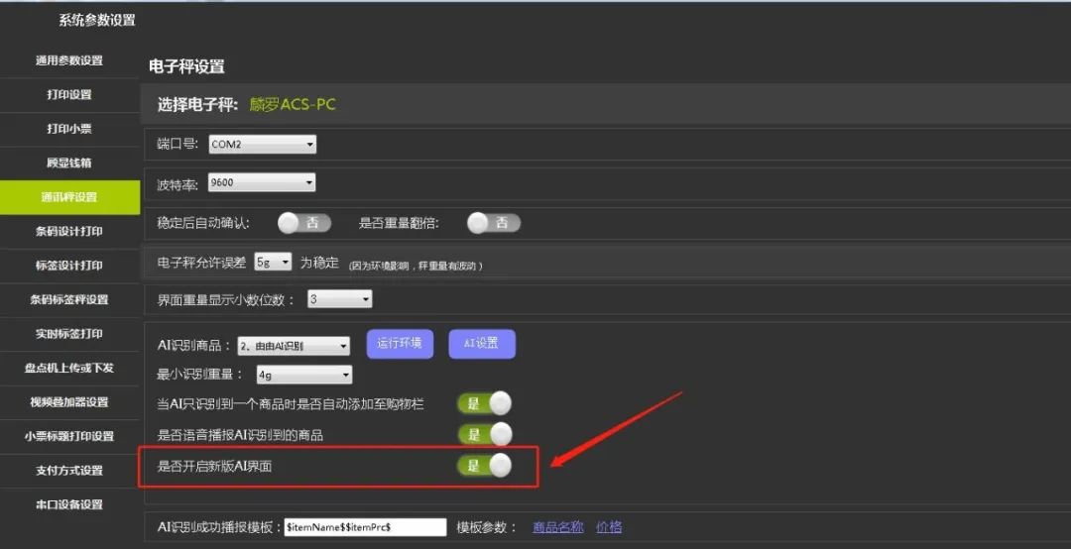Expand the 电子秤允许误差 5g dropdown
This screenshot has width=1071, height=549.
click(x=273, y=262)
